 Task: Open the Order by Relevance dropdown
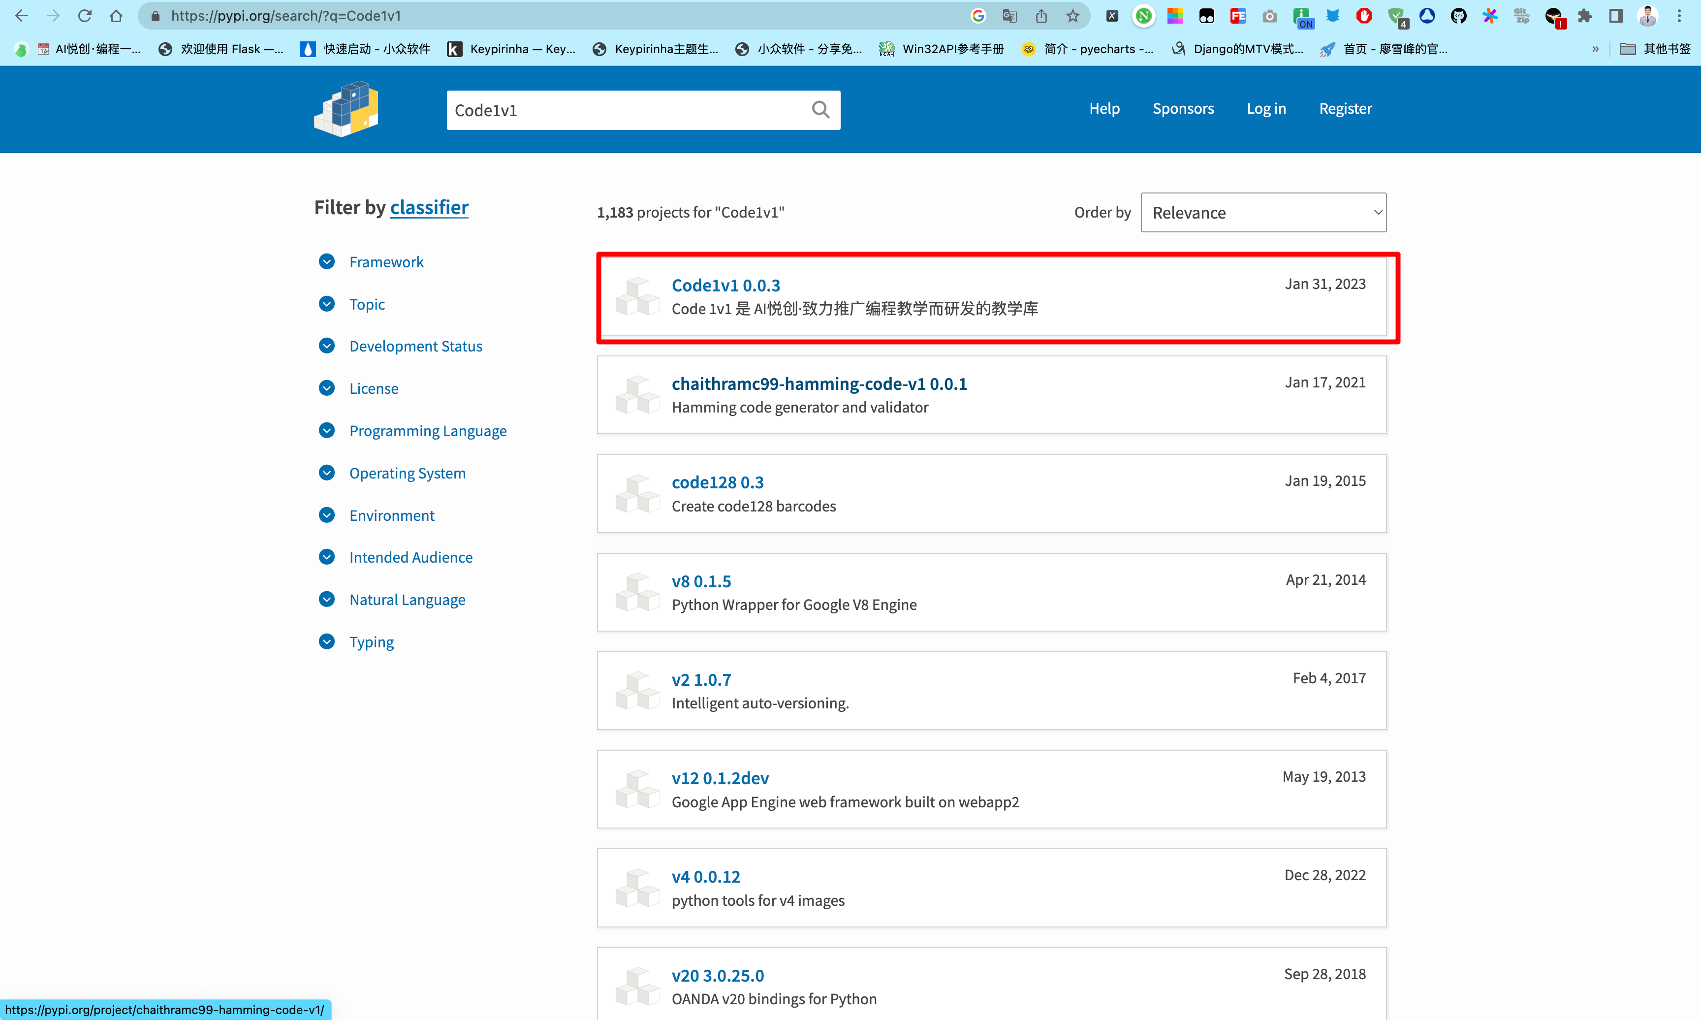pos(1263,212)
